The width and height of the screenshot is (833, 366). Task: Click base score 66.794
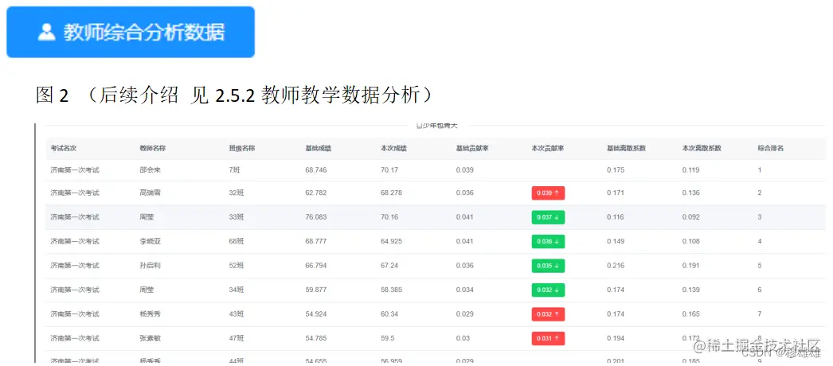click(316, 266)
